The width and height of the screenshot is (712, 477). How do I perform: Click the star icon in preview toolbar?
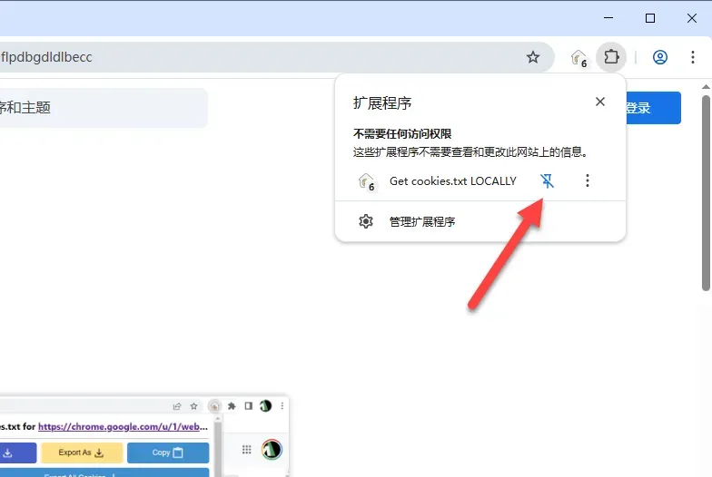pyautogui.click(x=194, y=406)
